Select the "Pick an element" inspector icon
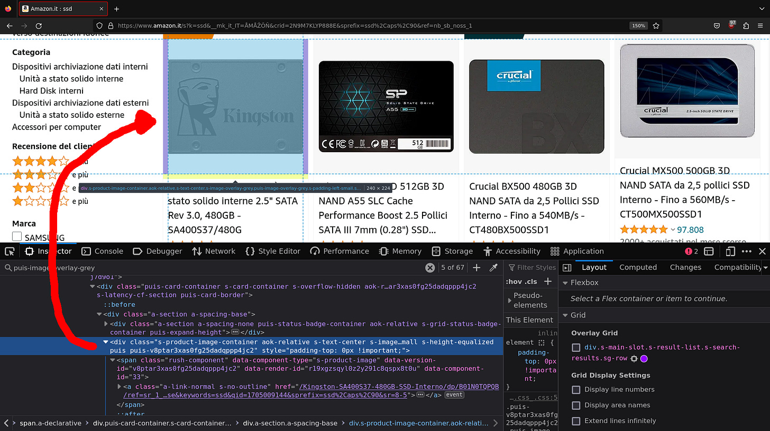 pos(9,251)
